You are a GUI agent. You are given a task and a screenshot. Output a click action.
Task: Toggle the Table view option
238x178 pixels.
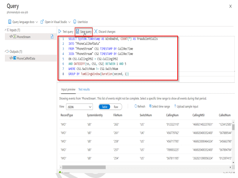[105, 107]
